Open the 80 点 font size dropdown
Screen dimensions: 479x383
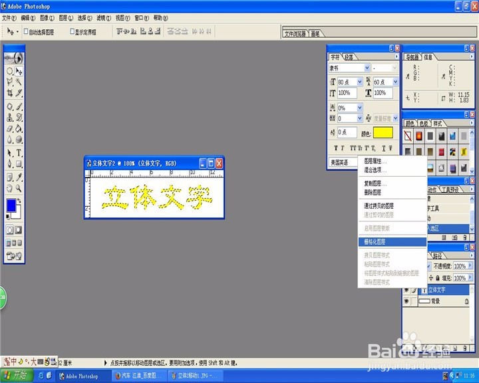(359, 82)
